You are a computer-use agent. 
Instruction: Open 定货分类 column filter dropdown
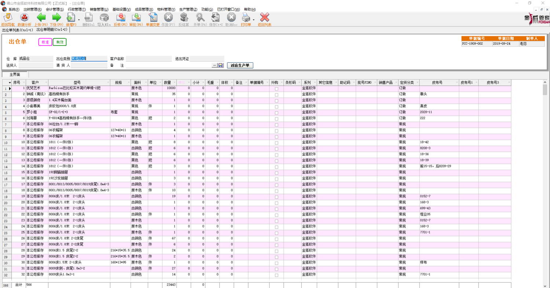coord(417,83)
